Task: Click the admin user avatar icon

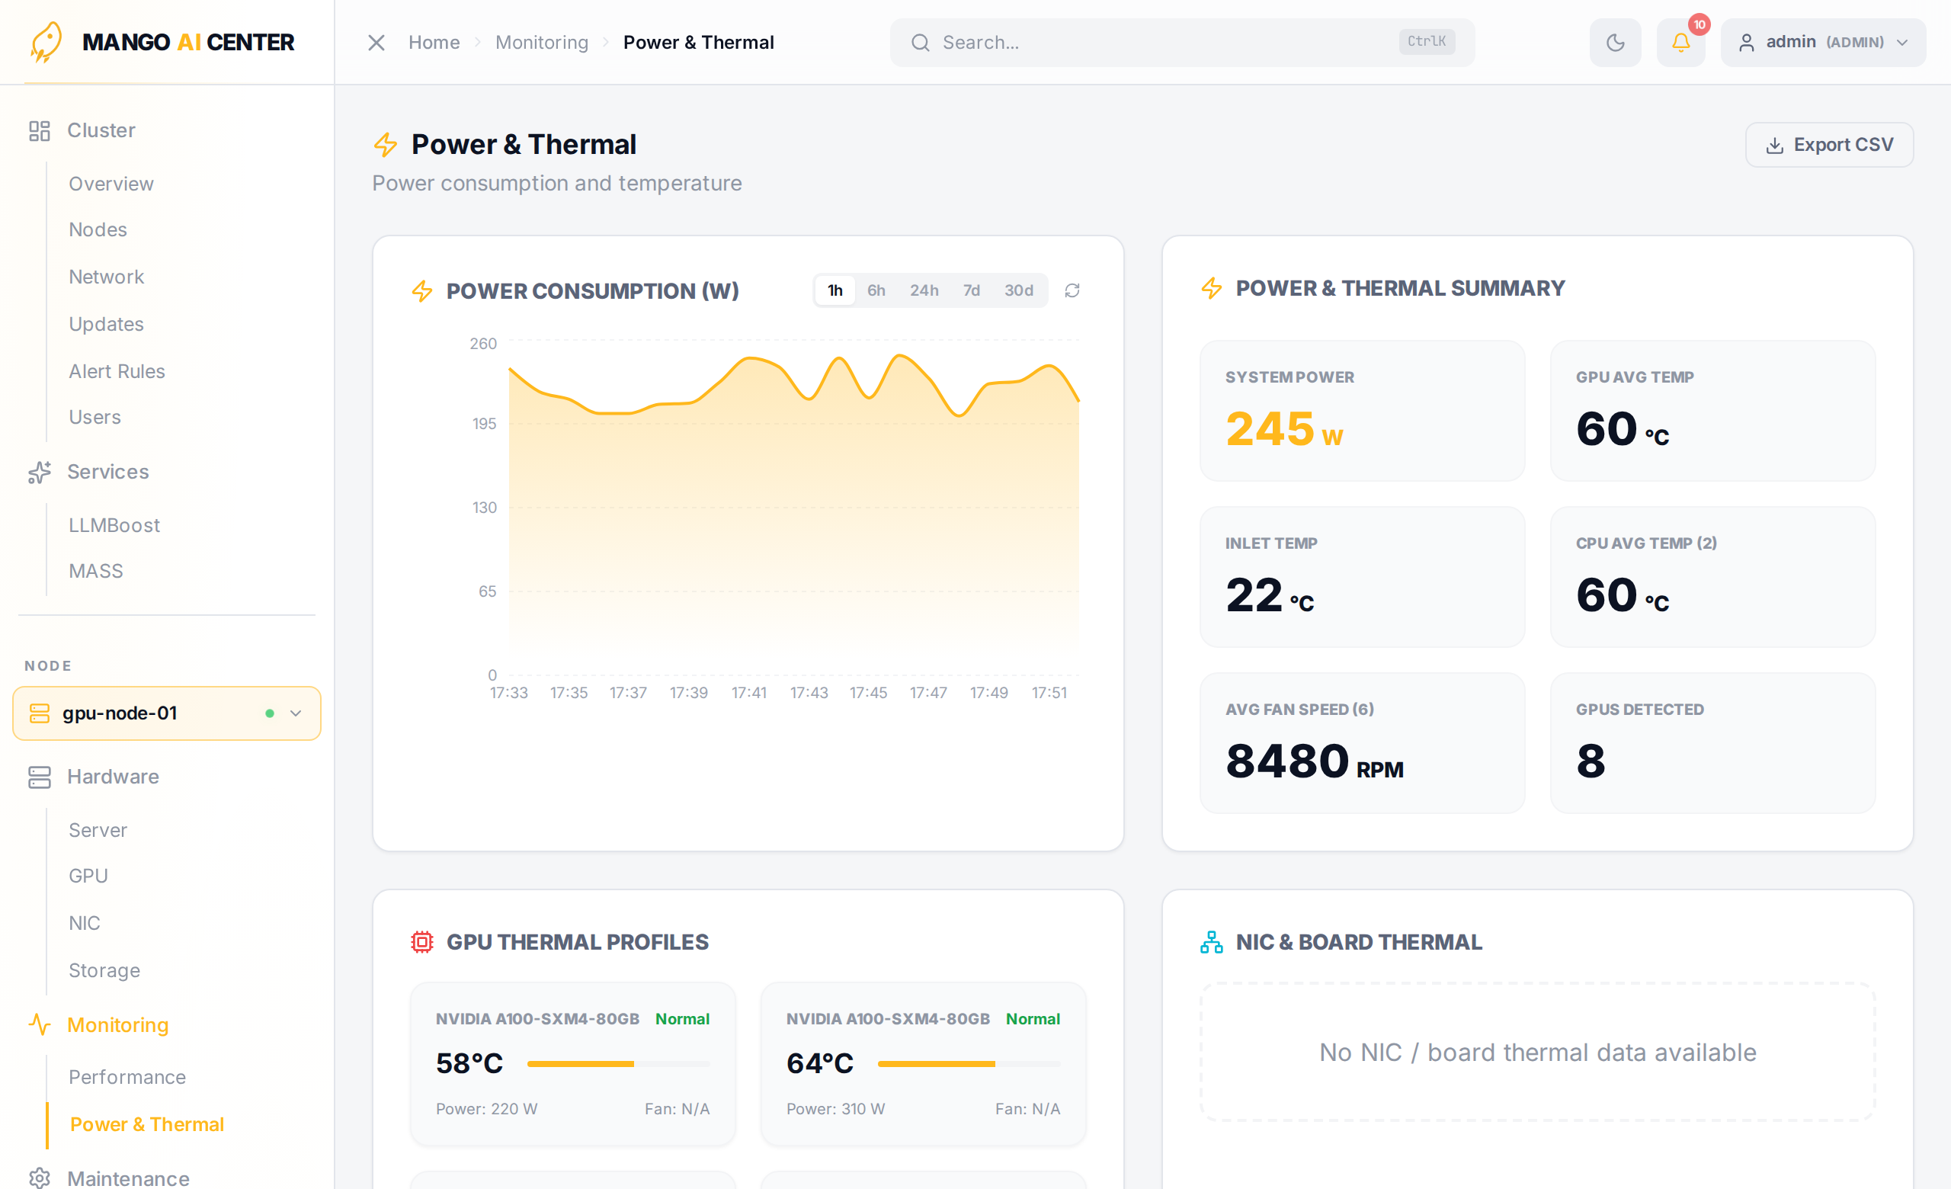Action: [1746, 43]
